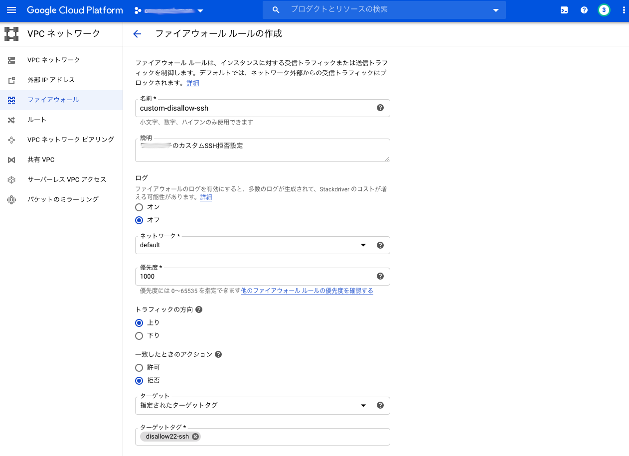Enable firewall logging by selecting オン
This screenshot has width=629, height=456.
139,207
